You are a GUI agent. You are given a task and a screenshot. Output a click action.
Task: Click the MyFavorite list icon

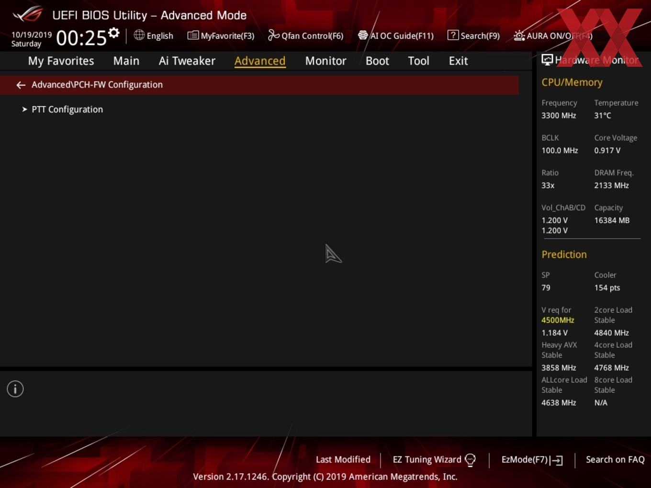pyautogui.click(x=193, y=35)
